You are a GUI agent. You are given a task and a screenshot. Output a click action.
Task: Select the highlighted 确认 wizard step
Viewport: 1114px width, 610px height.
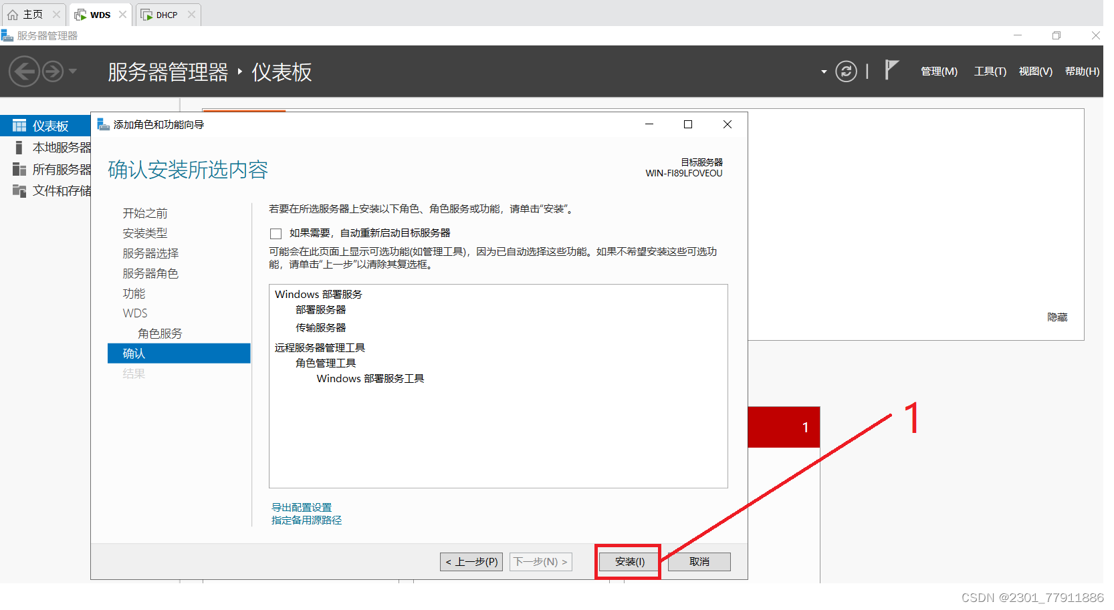(x=179, y=353)
